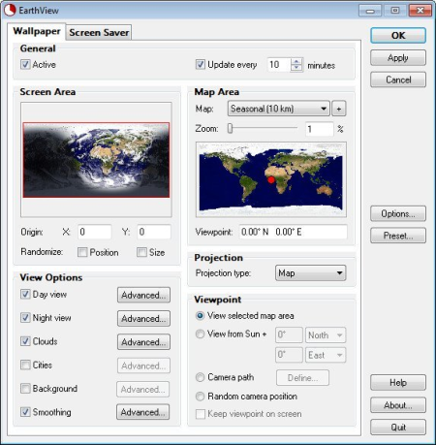Click the EarthView app icon in title bar
Viewport: 436px width, 445px height.
pyautogui.click(x=10, y=10)
